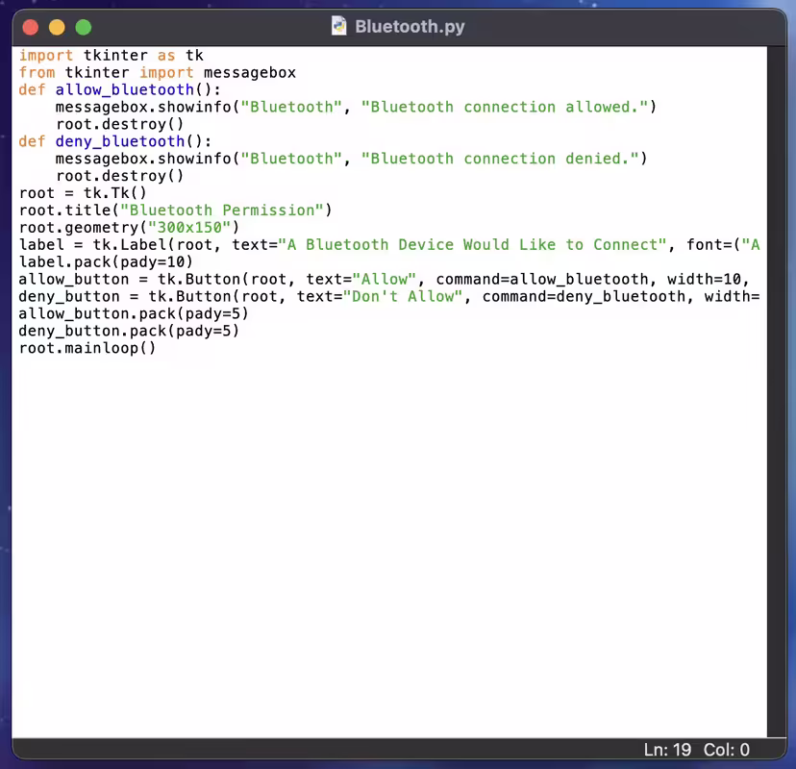Click the line "root.mainloop()"
The image size is (796, 769).
[x=87, y=349]
